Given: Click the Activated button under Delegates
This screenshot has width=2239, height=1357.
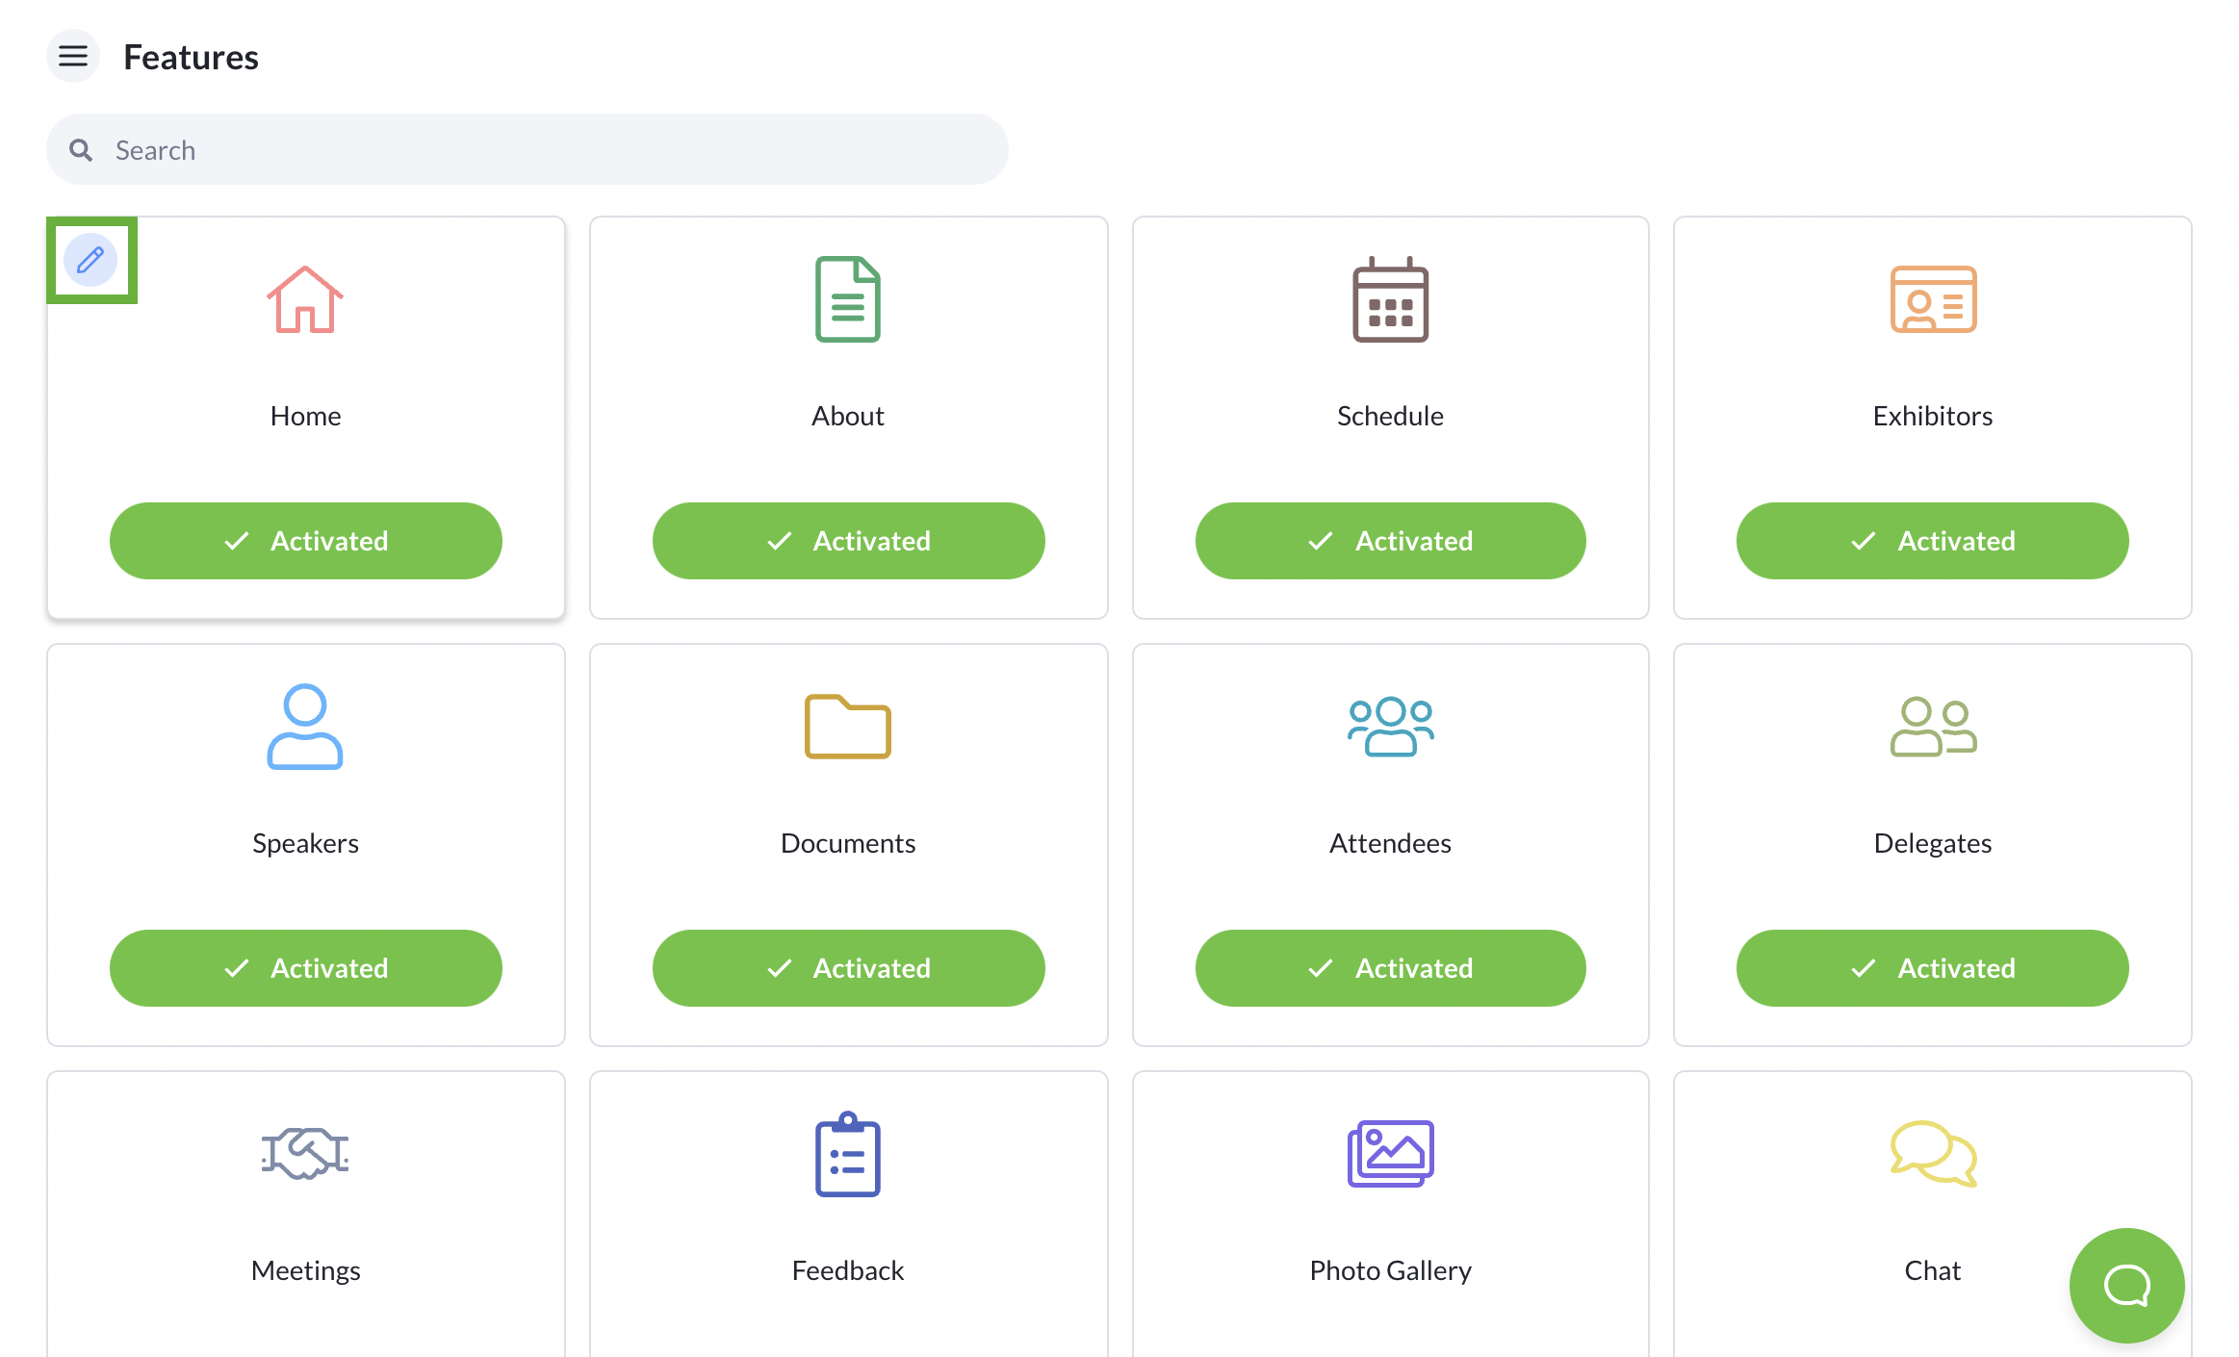Looking at the screenshot, I should (x=1932, y=968).
